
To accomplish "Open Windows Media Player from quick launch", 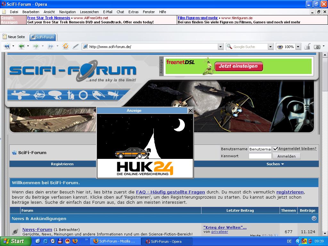I will click(x=53, y=241).
